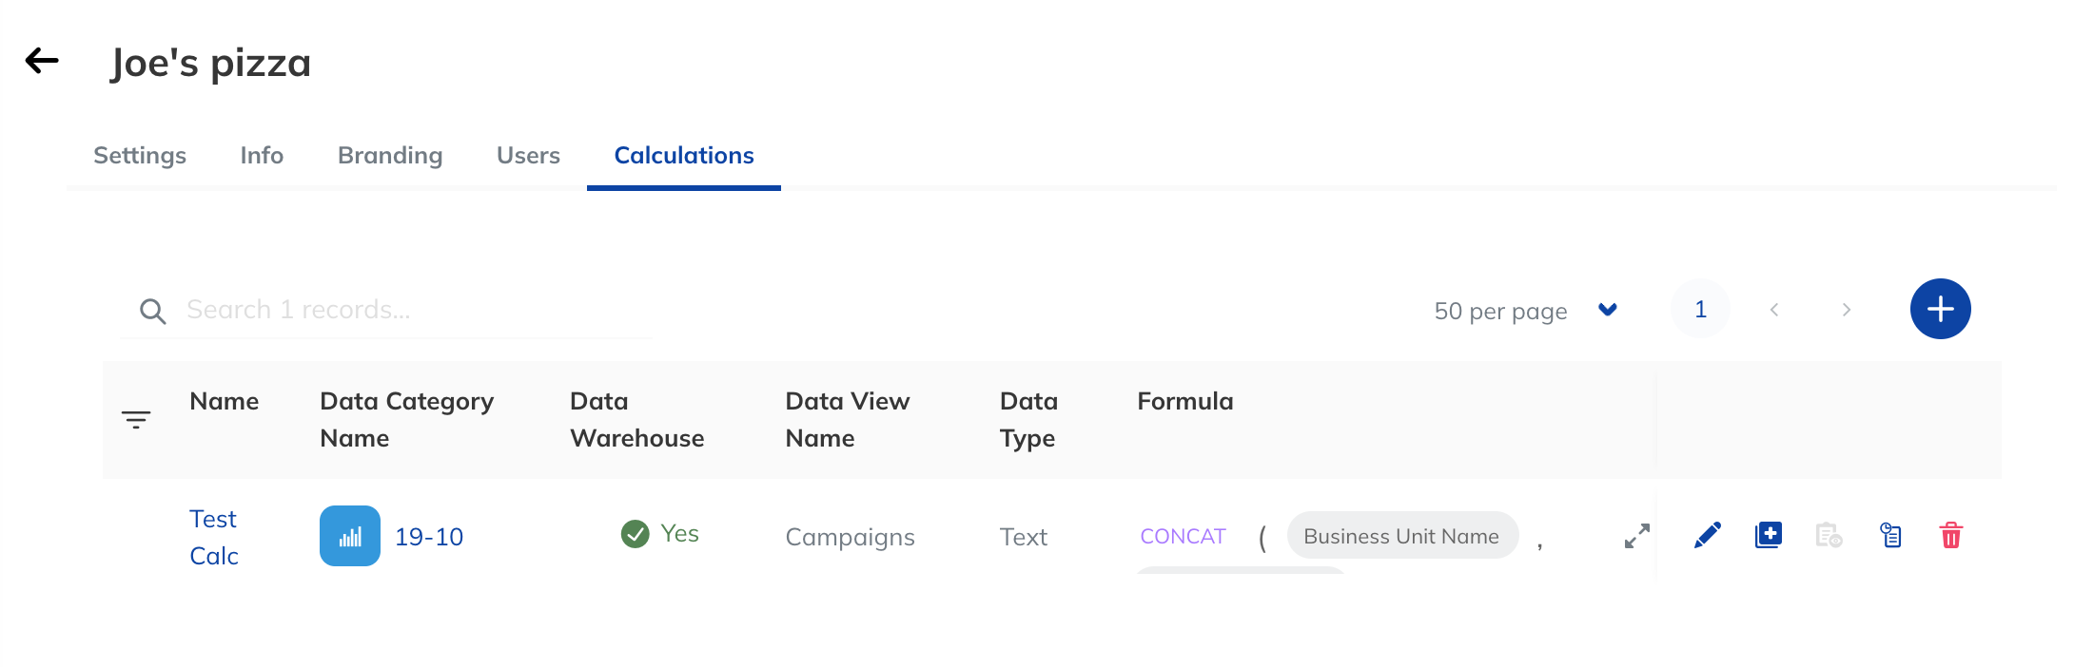2074x667 pixels.
Task: Click the blue add calculation plus button
Action: tap(1940, 309)
